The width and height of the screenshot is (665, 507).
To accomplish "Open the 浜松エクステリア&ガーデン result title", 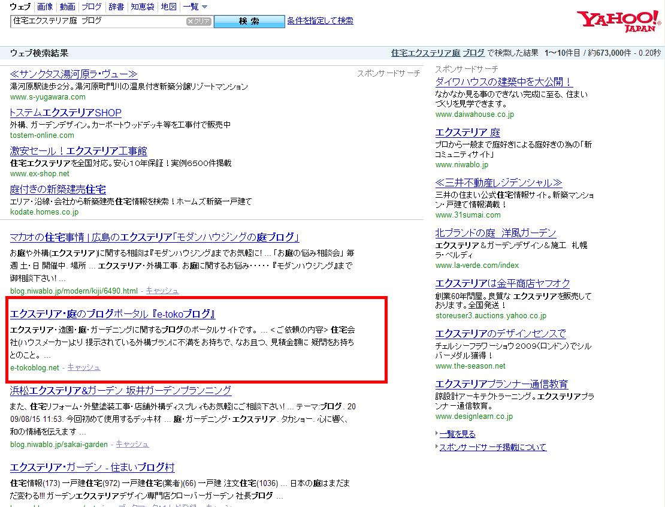I will coord(120,391).
